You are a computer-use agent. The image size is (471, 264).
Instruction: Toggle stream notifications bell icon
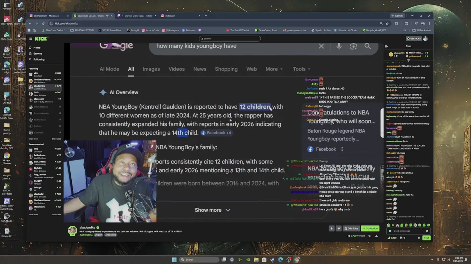tap(331, 228)
